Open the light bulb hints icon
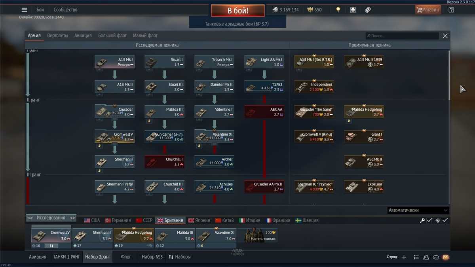Image resolution: width=475 pixels, height=267 pixels. pyautogui.click(x=338, y=10)
